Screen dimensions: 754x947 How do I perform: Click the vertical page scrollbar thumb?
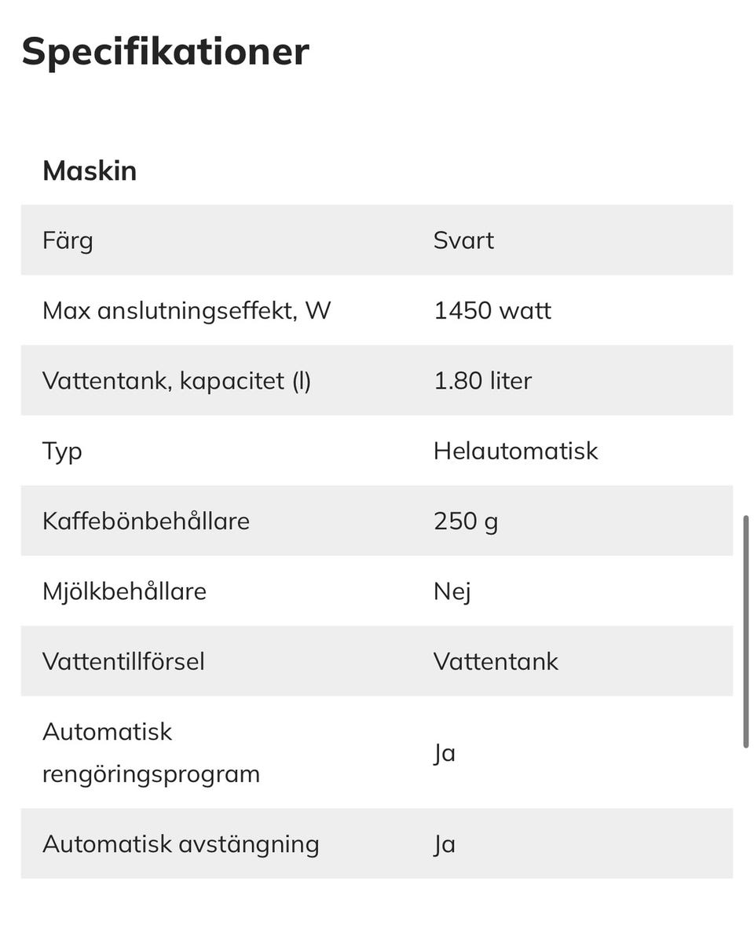coord(746,631)
